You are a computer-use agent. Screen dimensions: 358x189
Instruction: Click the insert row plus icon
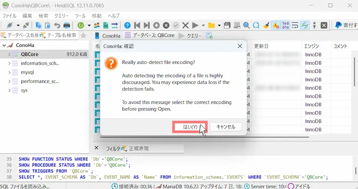pos(156,25)
